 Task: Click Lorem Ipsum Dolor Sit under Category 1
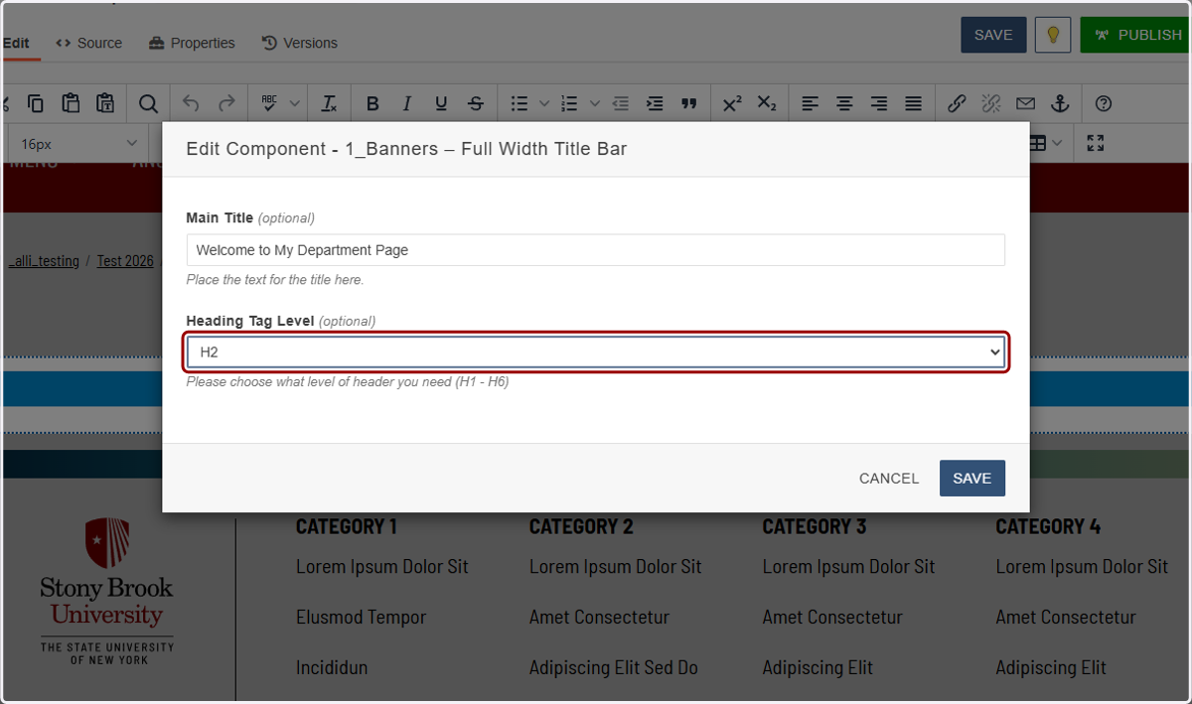click(382, 567)
